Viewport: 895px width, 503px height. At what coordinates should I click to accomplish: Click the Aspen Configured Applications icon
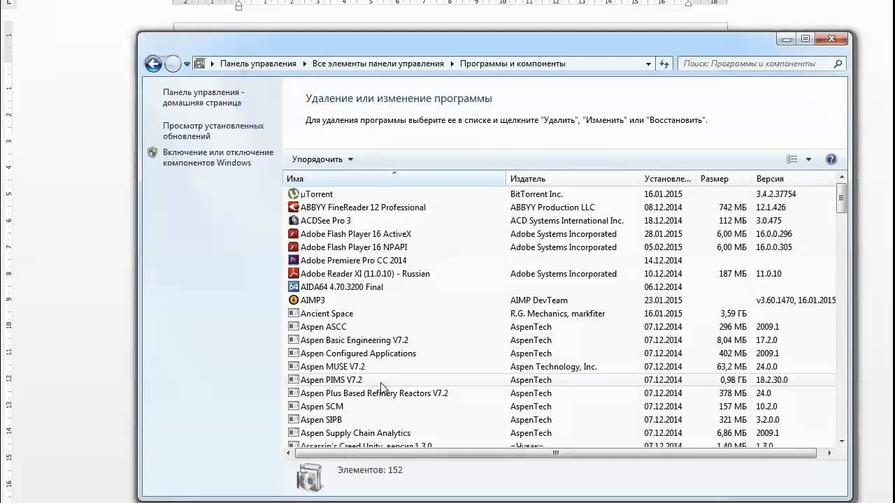(x=294, y=353)
